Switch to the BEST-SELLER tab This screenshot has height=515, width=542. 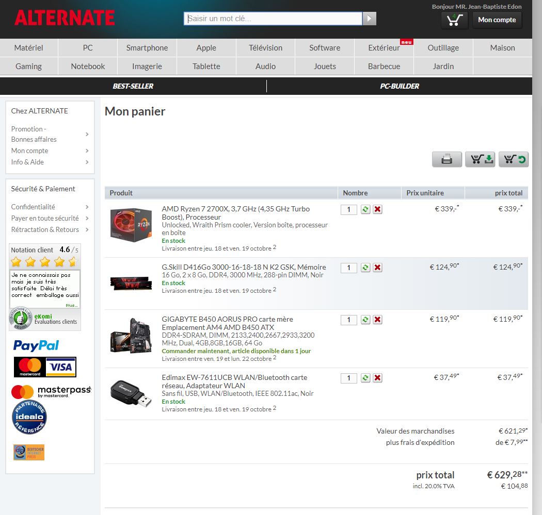click(x=133, y=86)
